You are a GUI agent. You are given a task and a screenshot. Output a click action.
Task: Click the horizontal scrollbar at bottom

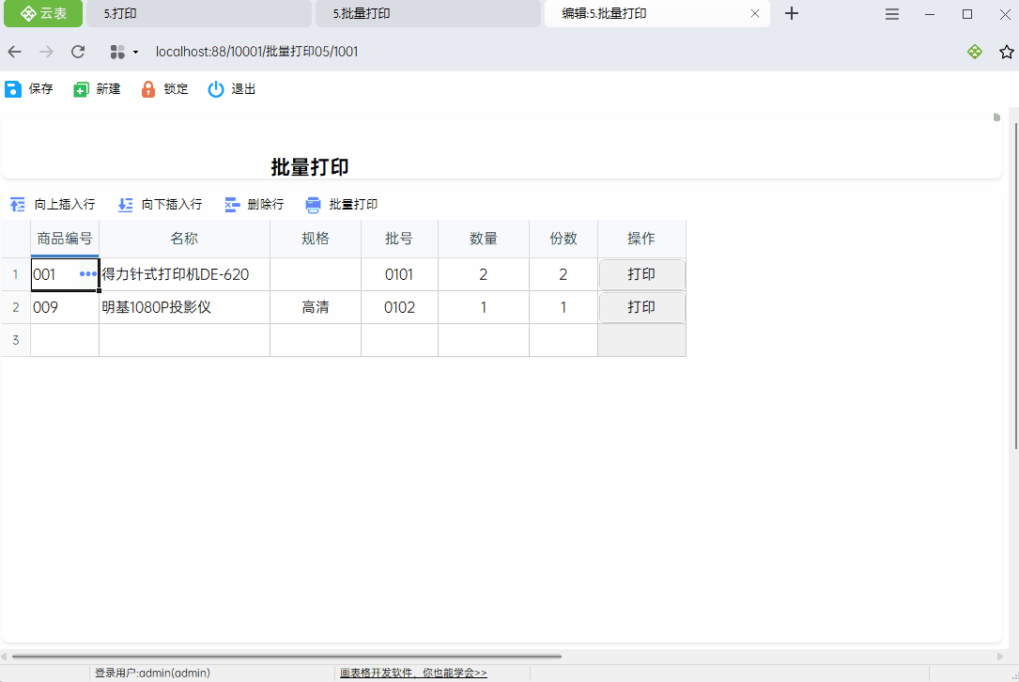coord(286,657)
